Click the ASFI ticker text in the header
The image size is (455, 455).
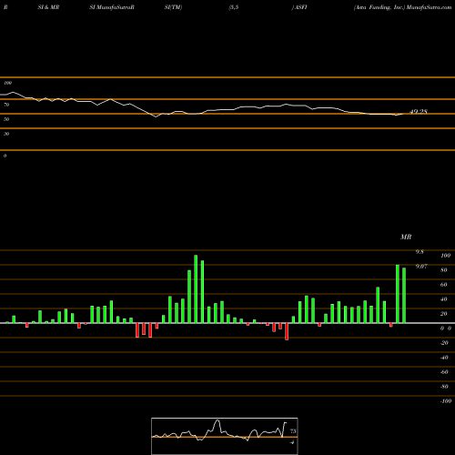coord(301,7)
